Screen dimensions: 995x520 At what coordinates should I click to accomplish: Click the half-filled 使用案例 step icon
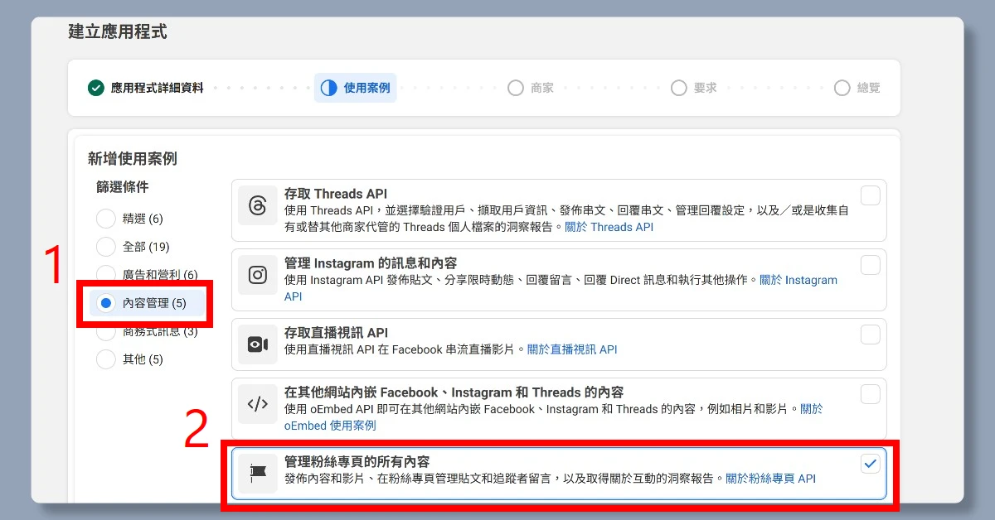329,87
